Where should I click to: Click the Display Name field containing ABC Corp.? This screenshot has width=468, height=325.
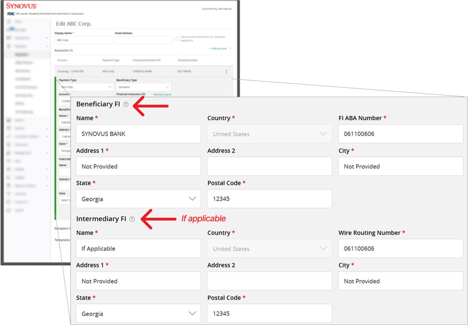pos(83,41)
